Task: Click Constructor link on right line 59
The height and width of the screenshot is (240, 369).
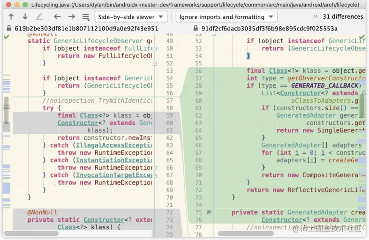Action: 301,93
